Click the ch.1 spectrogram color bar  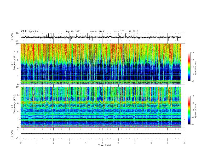pyautogui.click(x=189, y=67)
